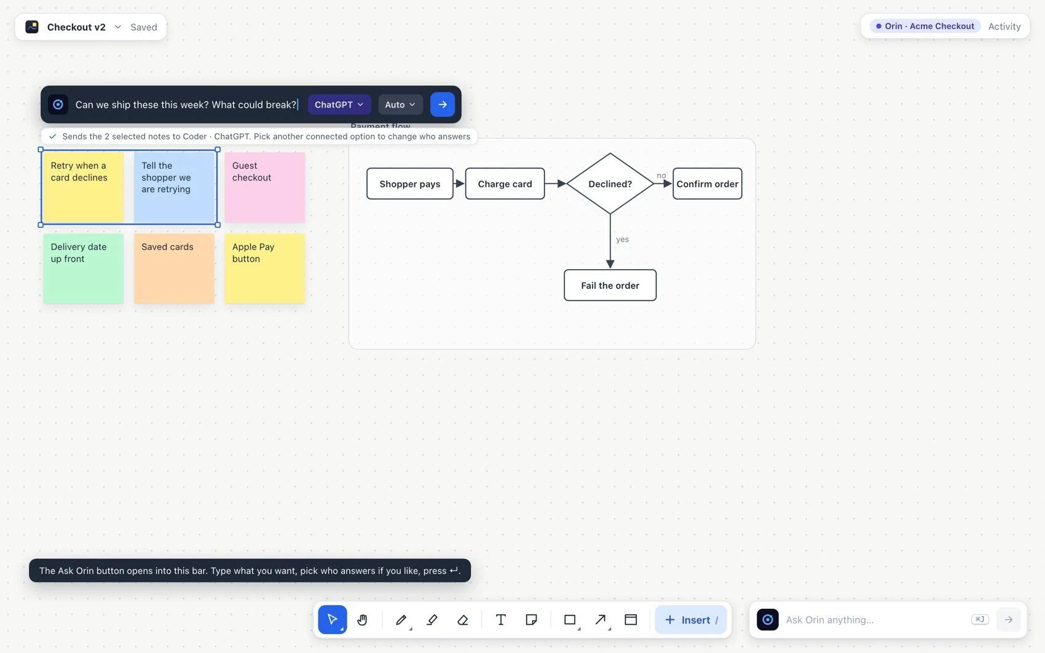Select the text tool
1045x653 pixels.
pyautogui.click(x=501, y=619)
